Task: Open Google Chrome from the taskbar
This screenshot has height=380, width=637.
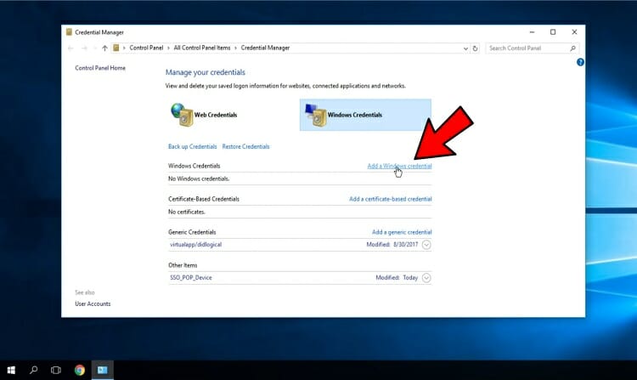Action: click(x=79, y=370)
